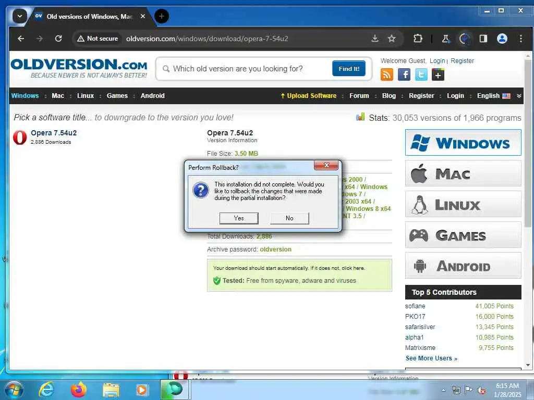Reload the page with the refresh icon
The height and width of the screenshot is (400, 534).
(x=58, y=39)
